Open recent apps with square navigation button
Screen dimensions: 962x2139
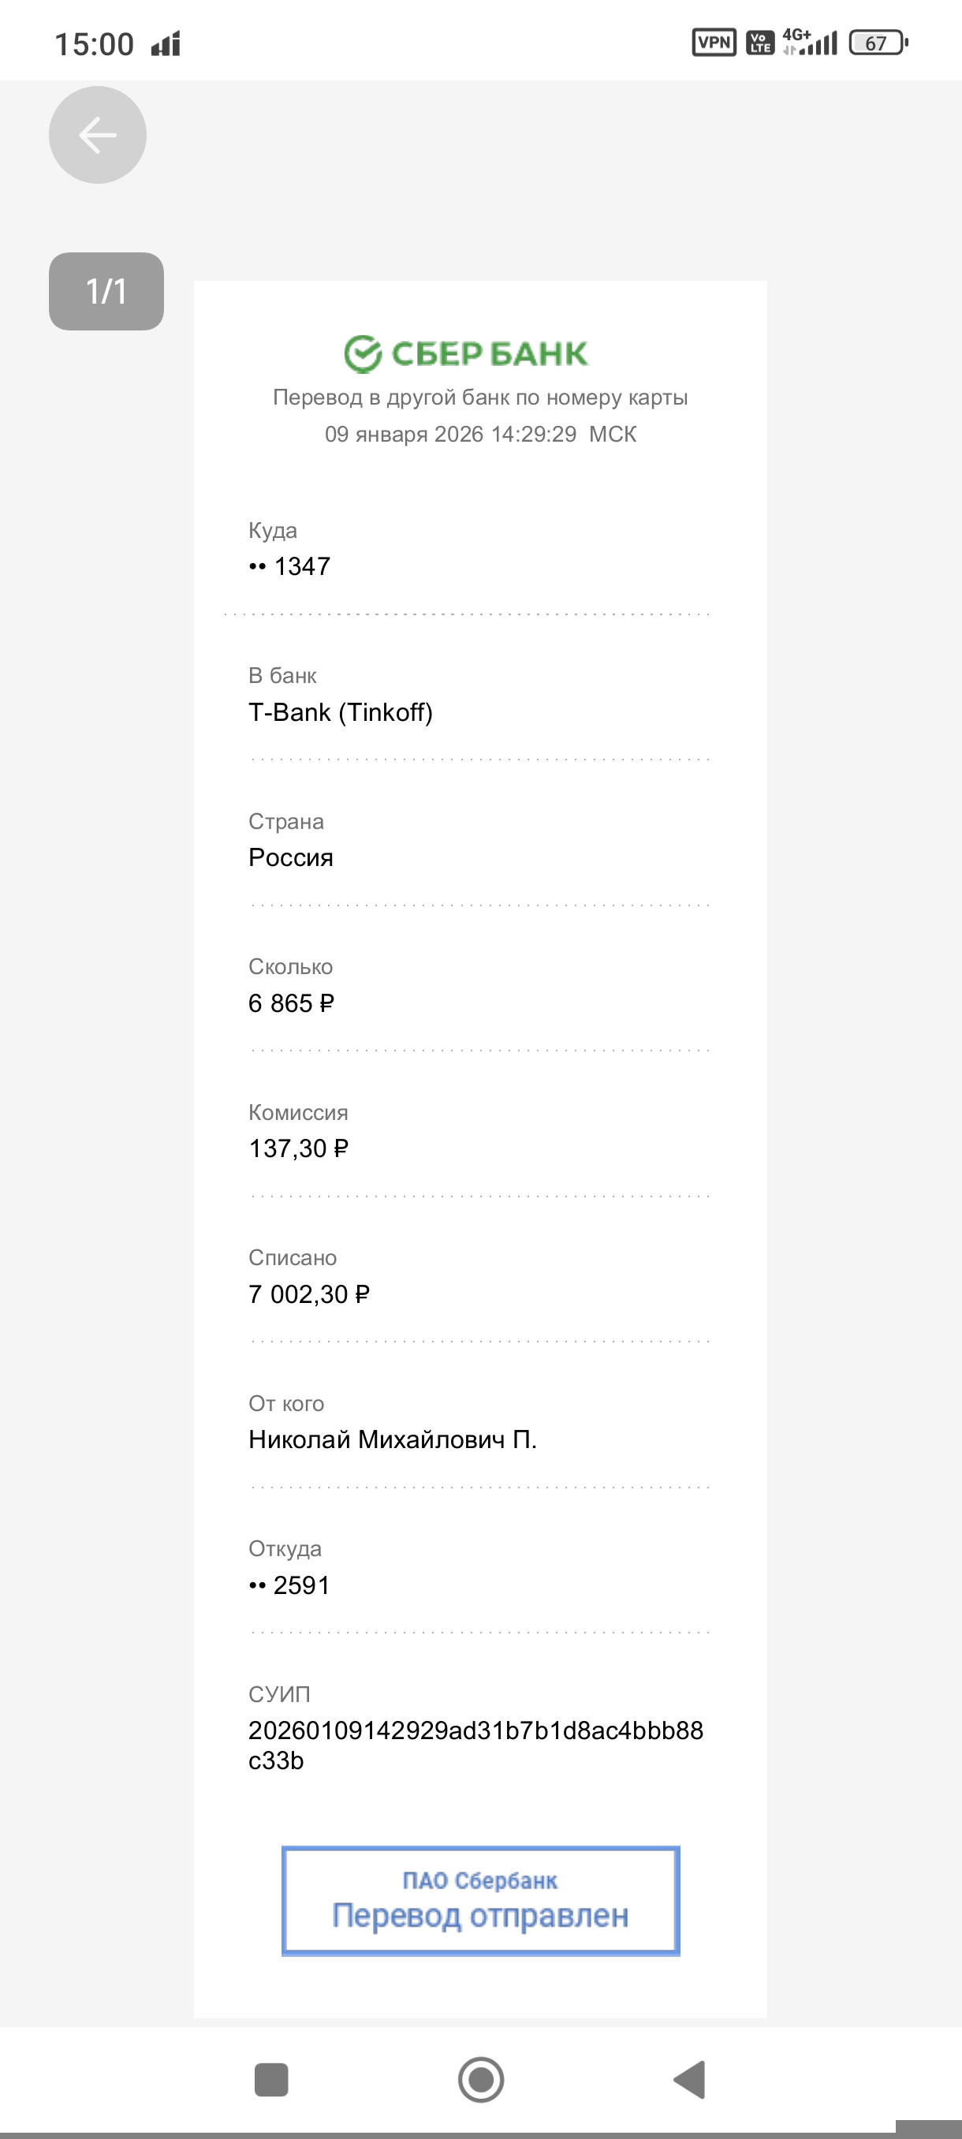pos(270,2080)
